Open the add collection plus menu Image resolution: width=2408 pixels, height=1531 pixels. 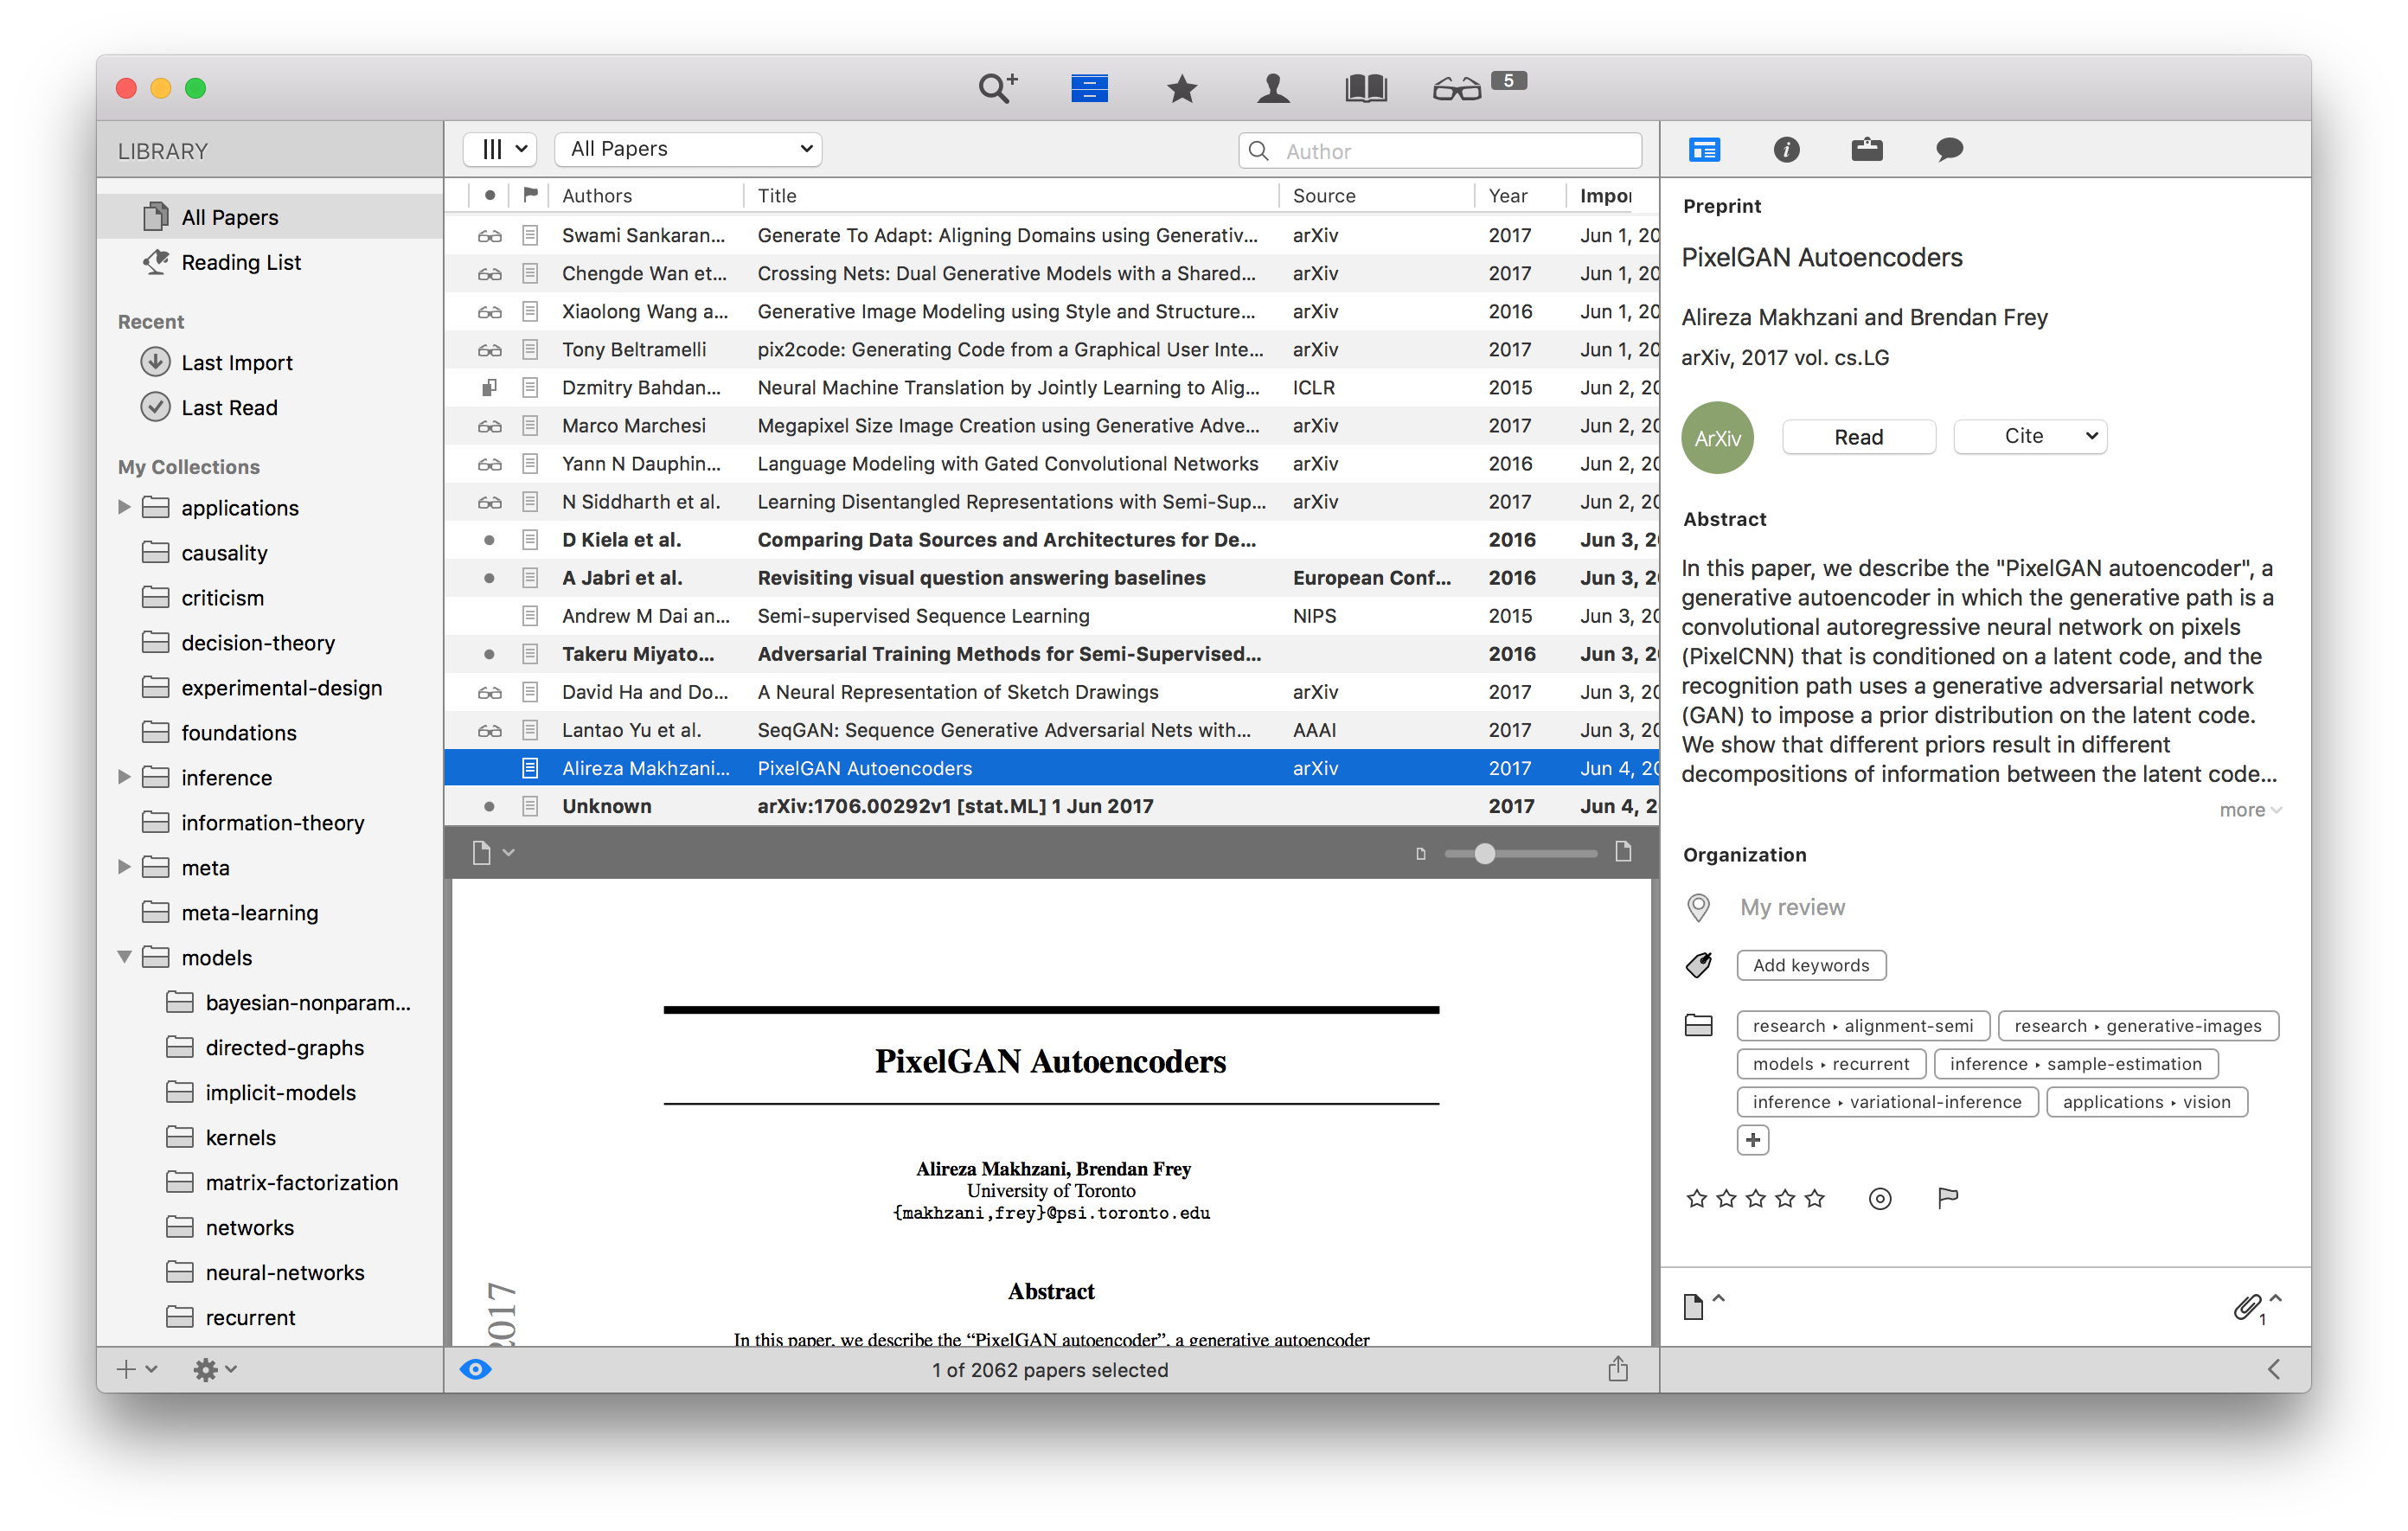(x=136, y=1369)
